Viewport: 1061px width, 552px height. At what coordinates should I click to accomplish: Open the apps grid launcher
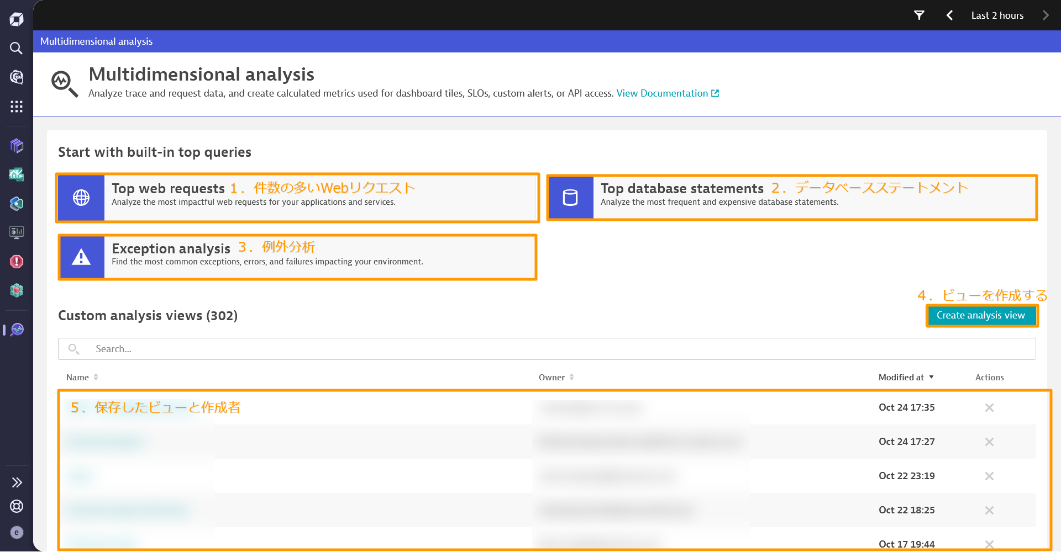click(17, 107)
